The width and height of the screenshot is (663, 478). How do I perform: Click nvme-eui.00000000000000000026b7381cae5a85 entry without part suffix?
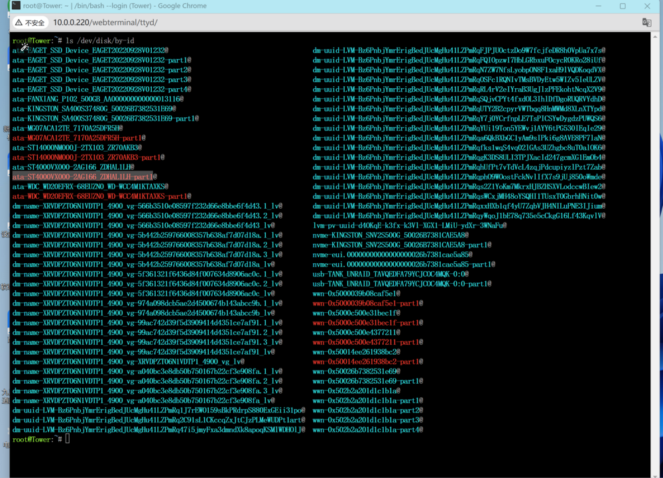click(x=392, y=255)
